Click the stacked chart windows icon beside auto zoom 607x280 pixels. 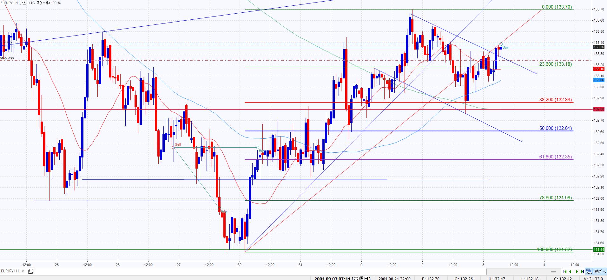[x=589, y=271]
